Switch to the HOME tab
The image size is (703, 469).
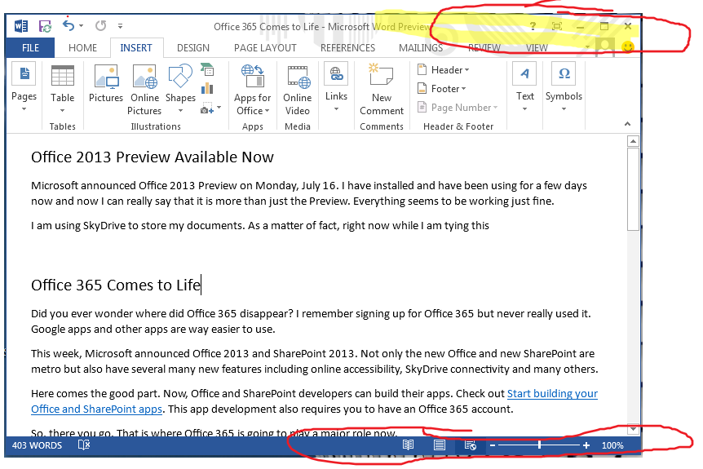[82, 48]
